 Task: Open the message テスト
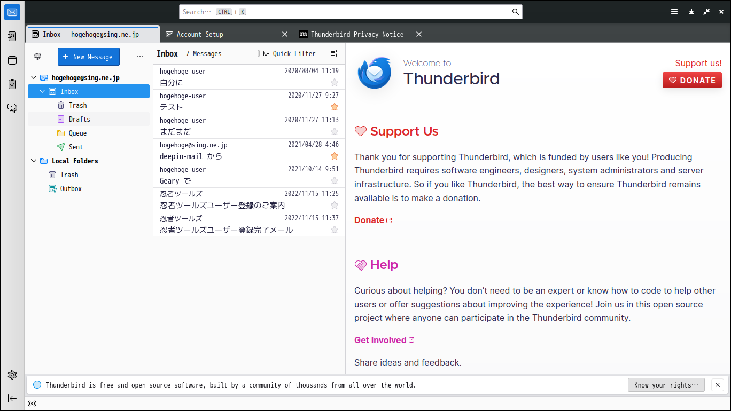(249, 101)
